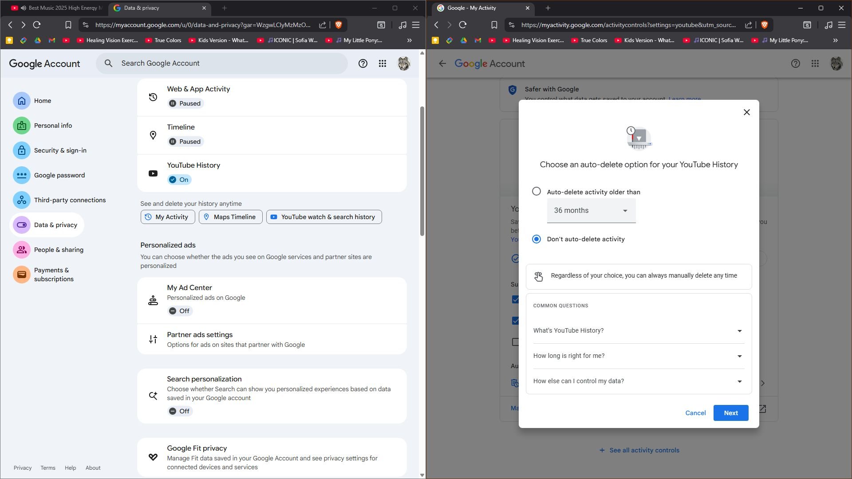Open Timeline activity setting
852x479 pixels.
point(272,135)
